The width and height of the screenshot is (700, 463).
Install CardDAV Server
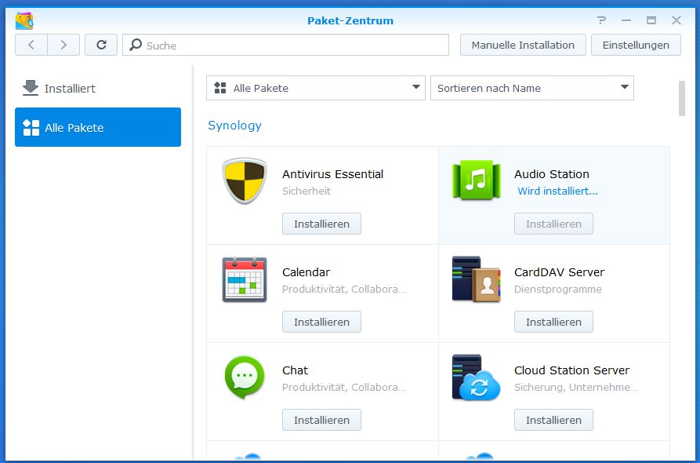click(x=553, y=322)
